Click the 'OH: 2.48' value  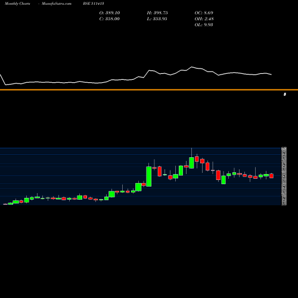204,19
